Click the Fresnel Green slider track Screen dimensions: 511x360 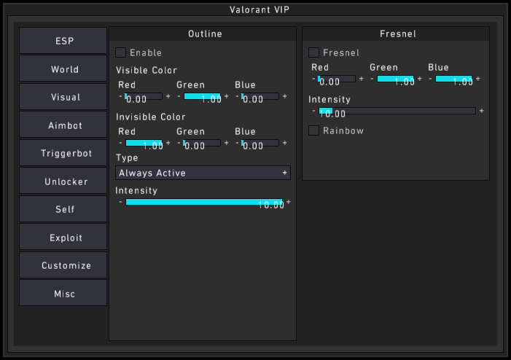pyautogui.click(x=395, y=79)
